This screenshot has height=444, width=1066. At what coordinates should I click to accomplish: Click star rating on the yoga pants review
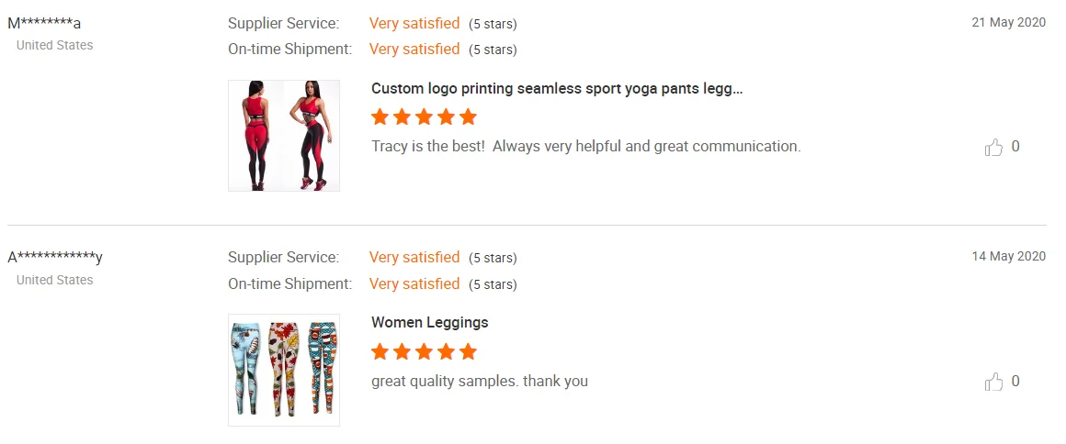(x=424, y=117)
